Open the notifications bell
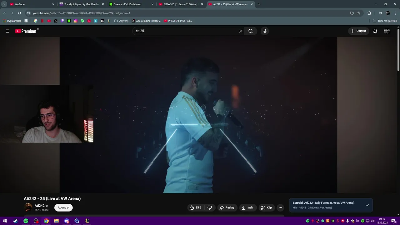 coord(375,31)
